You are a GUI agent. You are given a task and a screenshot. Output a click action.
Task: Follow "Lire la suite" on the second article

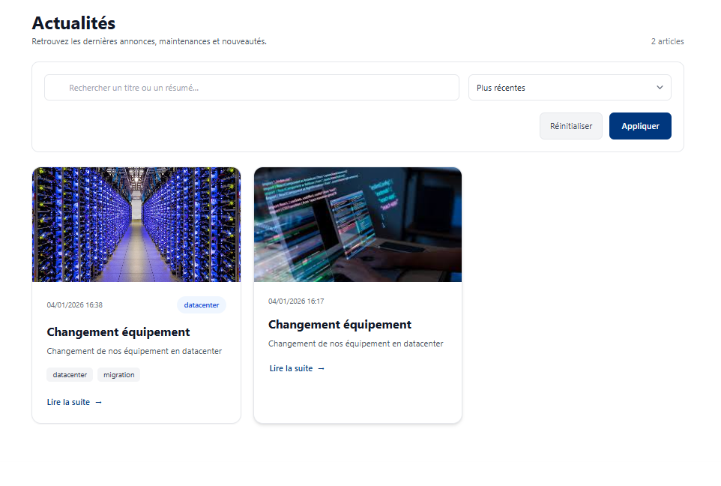(x=291, y=369)
